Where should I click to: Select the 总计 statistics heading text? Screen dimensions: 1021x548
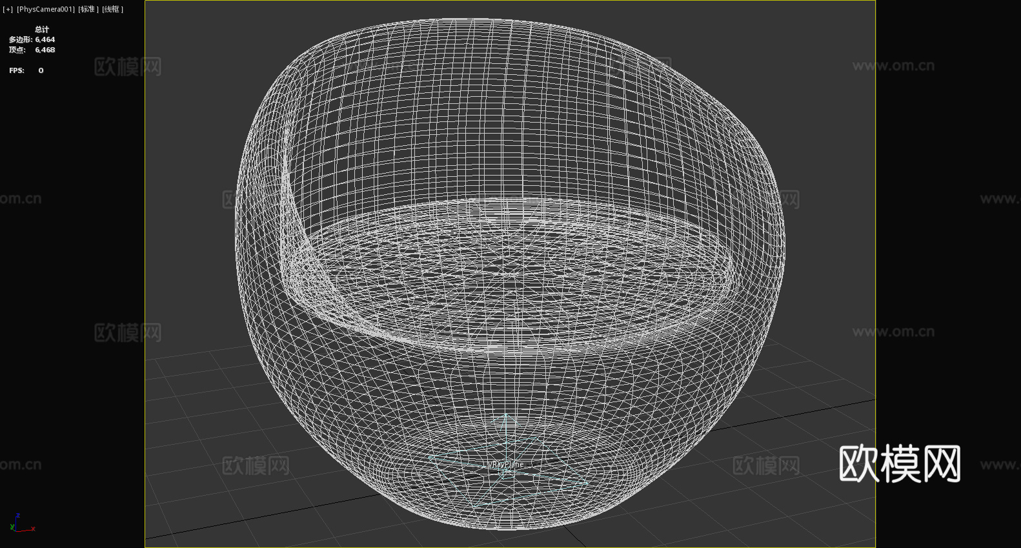(42, 29)
